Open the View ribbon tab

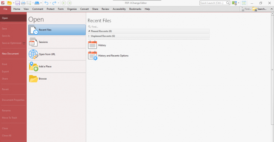click(26, 9)
